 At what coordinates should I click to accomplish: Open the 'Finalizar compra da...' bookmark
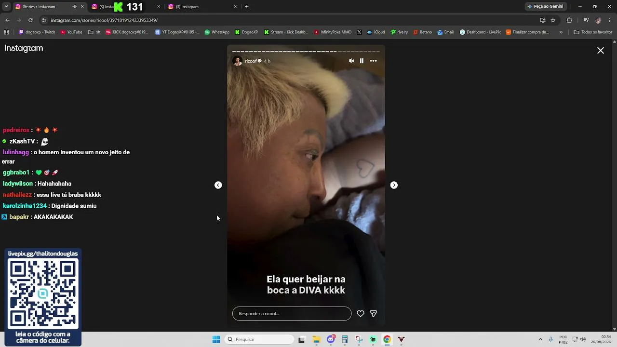point(527,32)
